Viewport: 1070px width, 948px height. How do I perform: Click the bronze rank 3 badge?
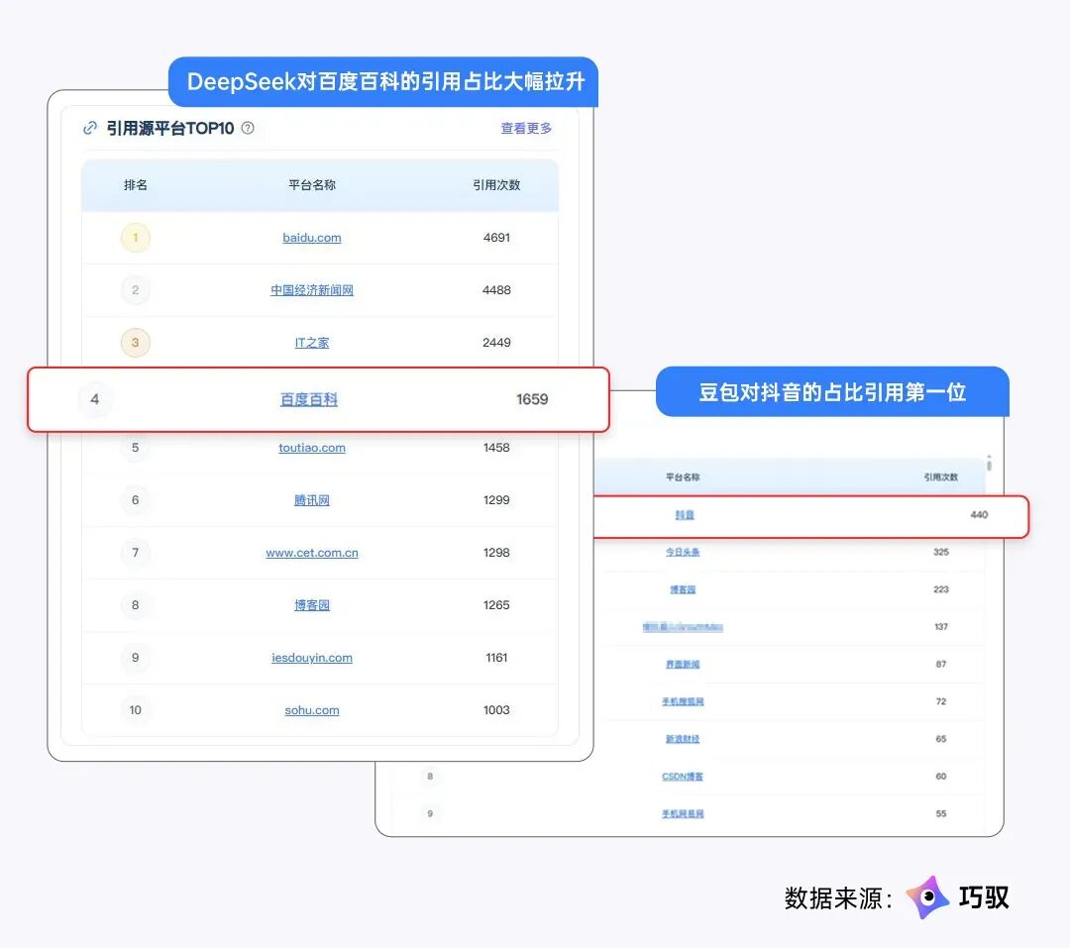(135, 343)
